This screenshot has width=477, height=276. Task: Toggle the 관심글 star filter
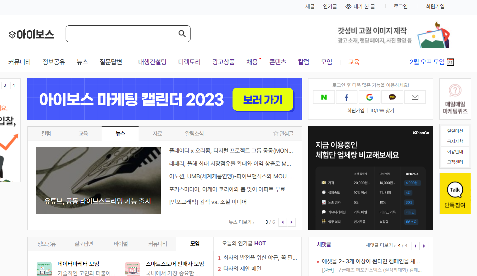[x=283, y=134]
